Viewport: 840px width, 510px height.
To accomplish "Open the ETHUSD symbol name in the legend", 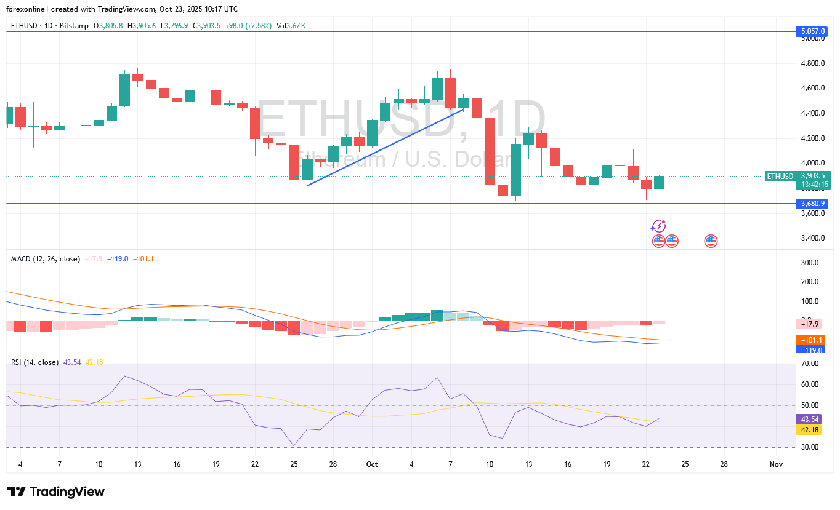I will [24, 26].
